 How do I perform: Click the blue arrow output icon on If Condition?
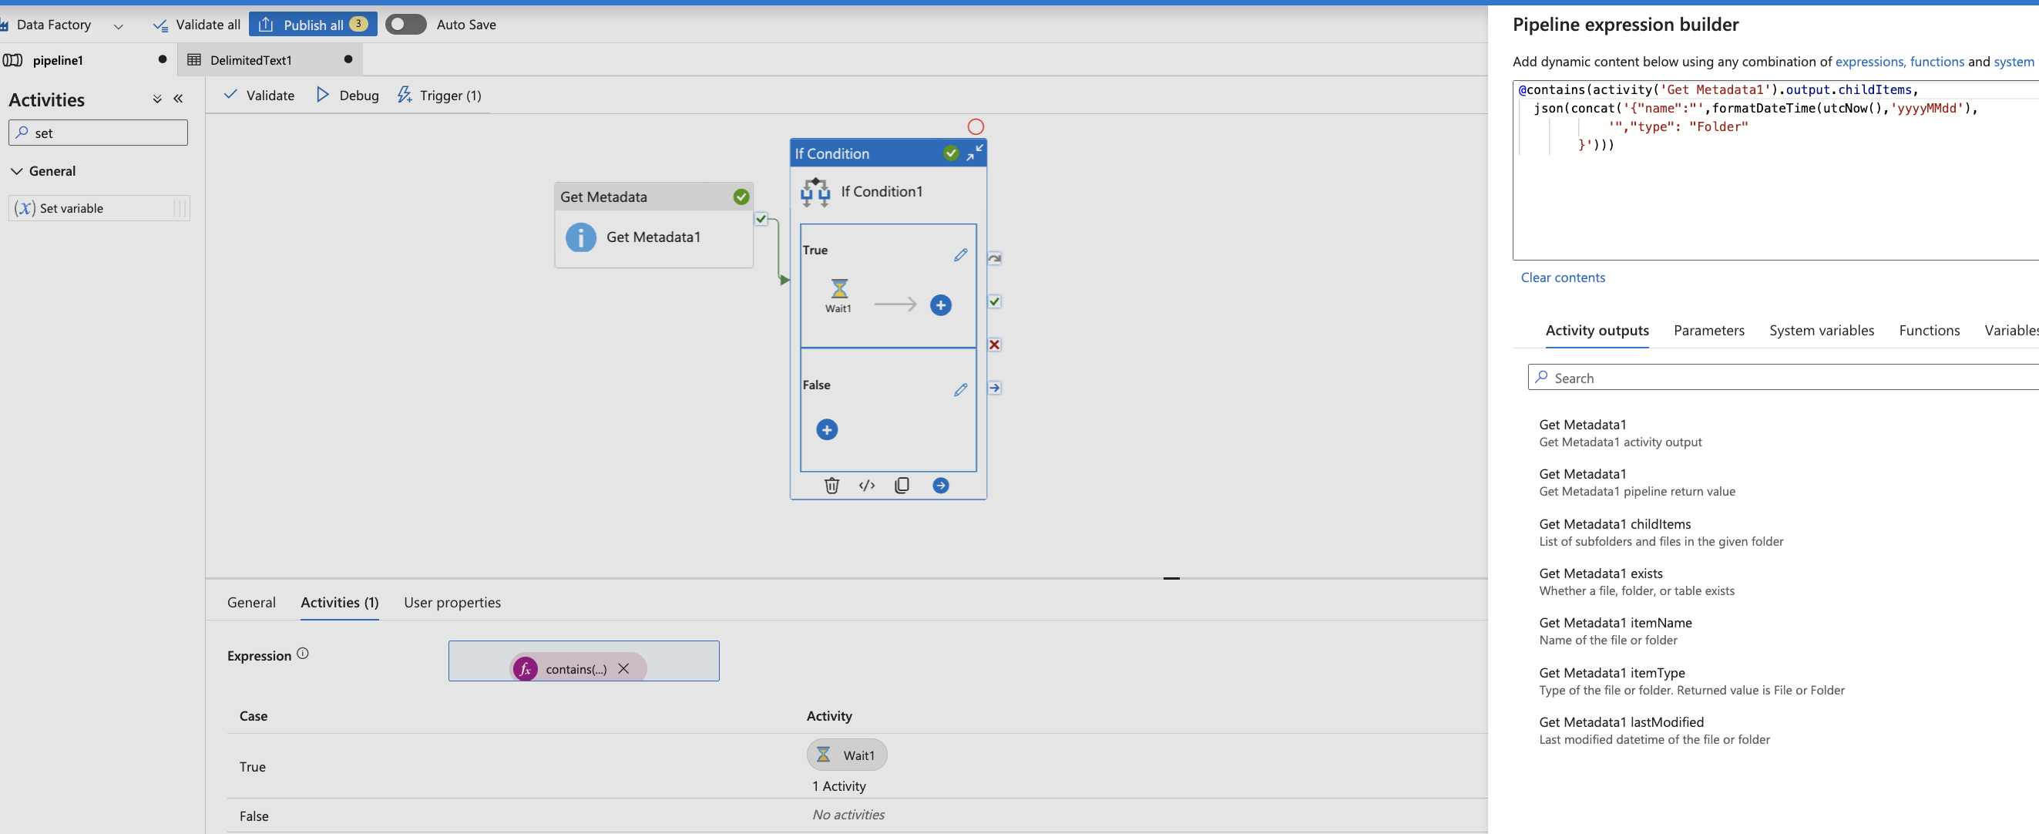pyautogui.click(x=940, y=486)
